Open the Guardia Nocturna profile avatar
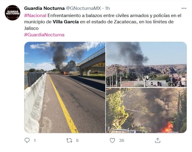192x152 pixels. coord(13,13)
